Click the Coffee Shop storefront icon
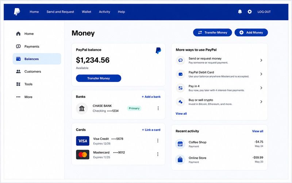Screen dimensions: 292x183 pos(180,144)
